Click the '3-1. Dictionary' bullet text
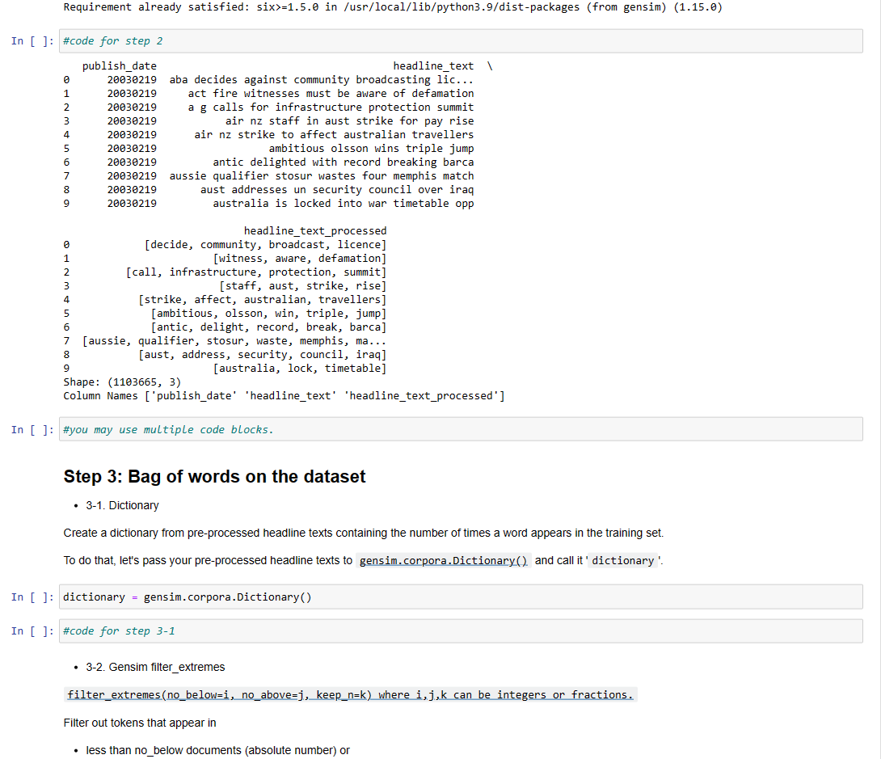This screenshot has width=881, height=759. coord(122,506)
